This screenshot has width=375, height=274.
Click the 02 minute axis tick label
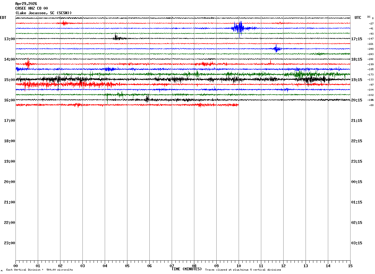[60, 266]
